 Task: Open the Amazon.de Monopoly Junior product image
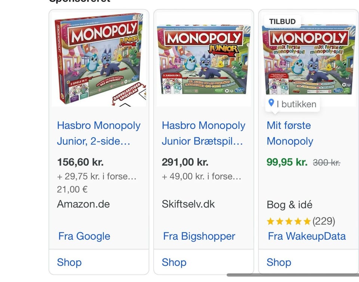[x=99, y=60]
